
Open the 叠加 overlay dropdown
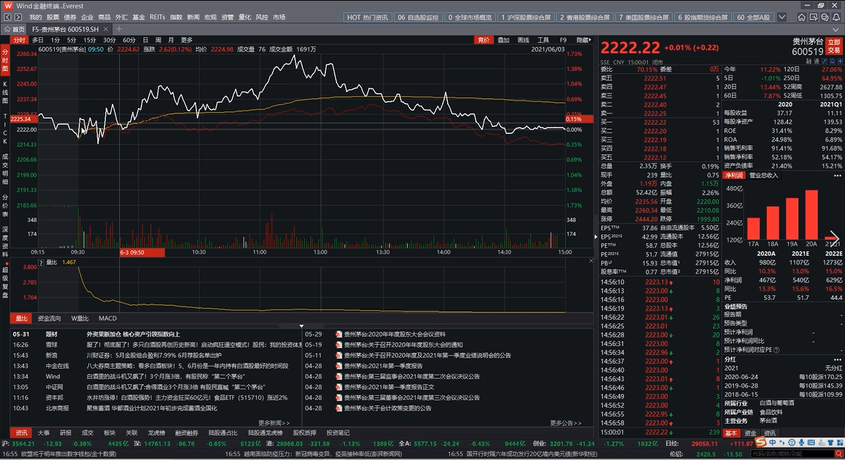pos(503,40)
